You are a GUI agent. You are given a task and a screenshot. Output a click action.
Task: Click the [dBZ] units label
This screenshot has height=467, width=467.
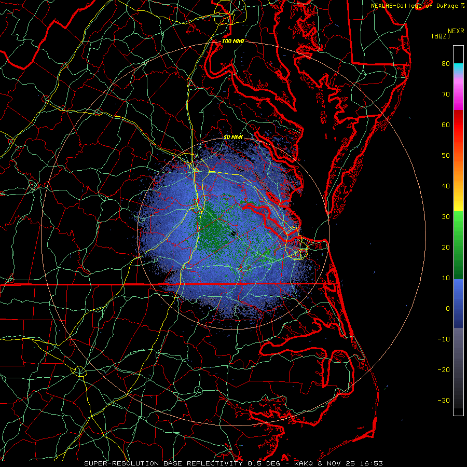[441, 36]
